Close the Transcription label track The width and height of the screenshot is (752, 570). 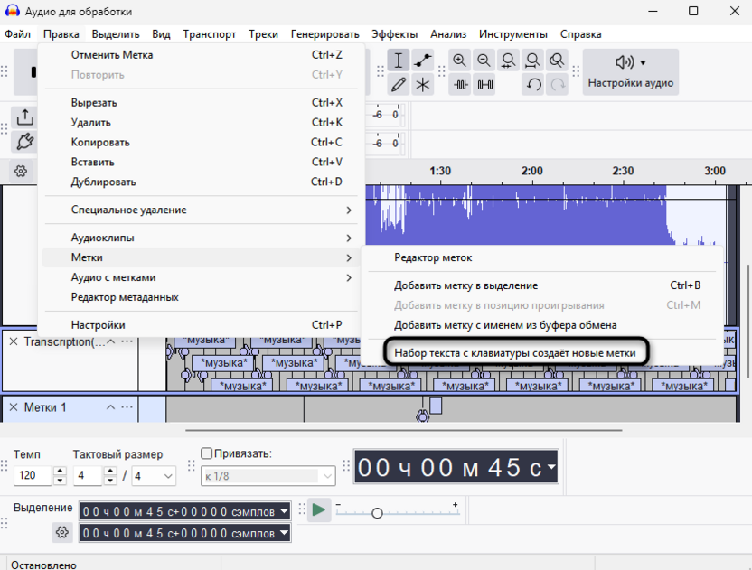(14, 341)
